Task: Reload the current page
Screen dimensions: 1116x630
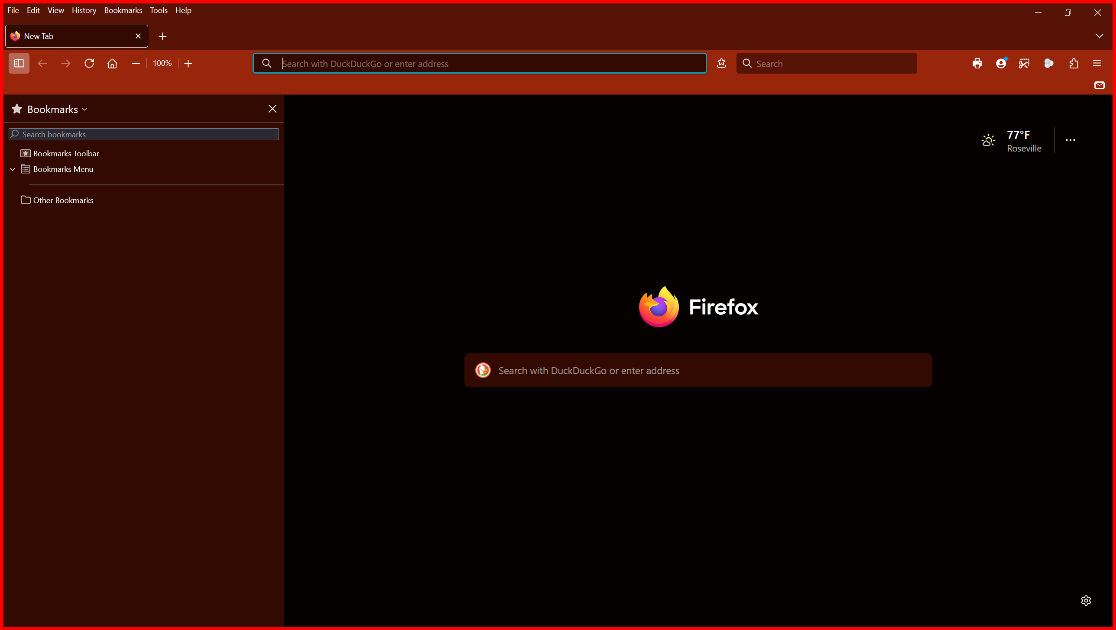Action: tap(89, 63)
